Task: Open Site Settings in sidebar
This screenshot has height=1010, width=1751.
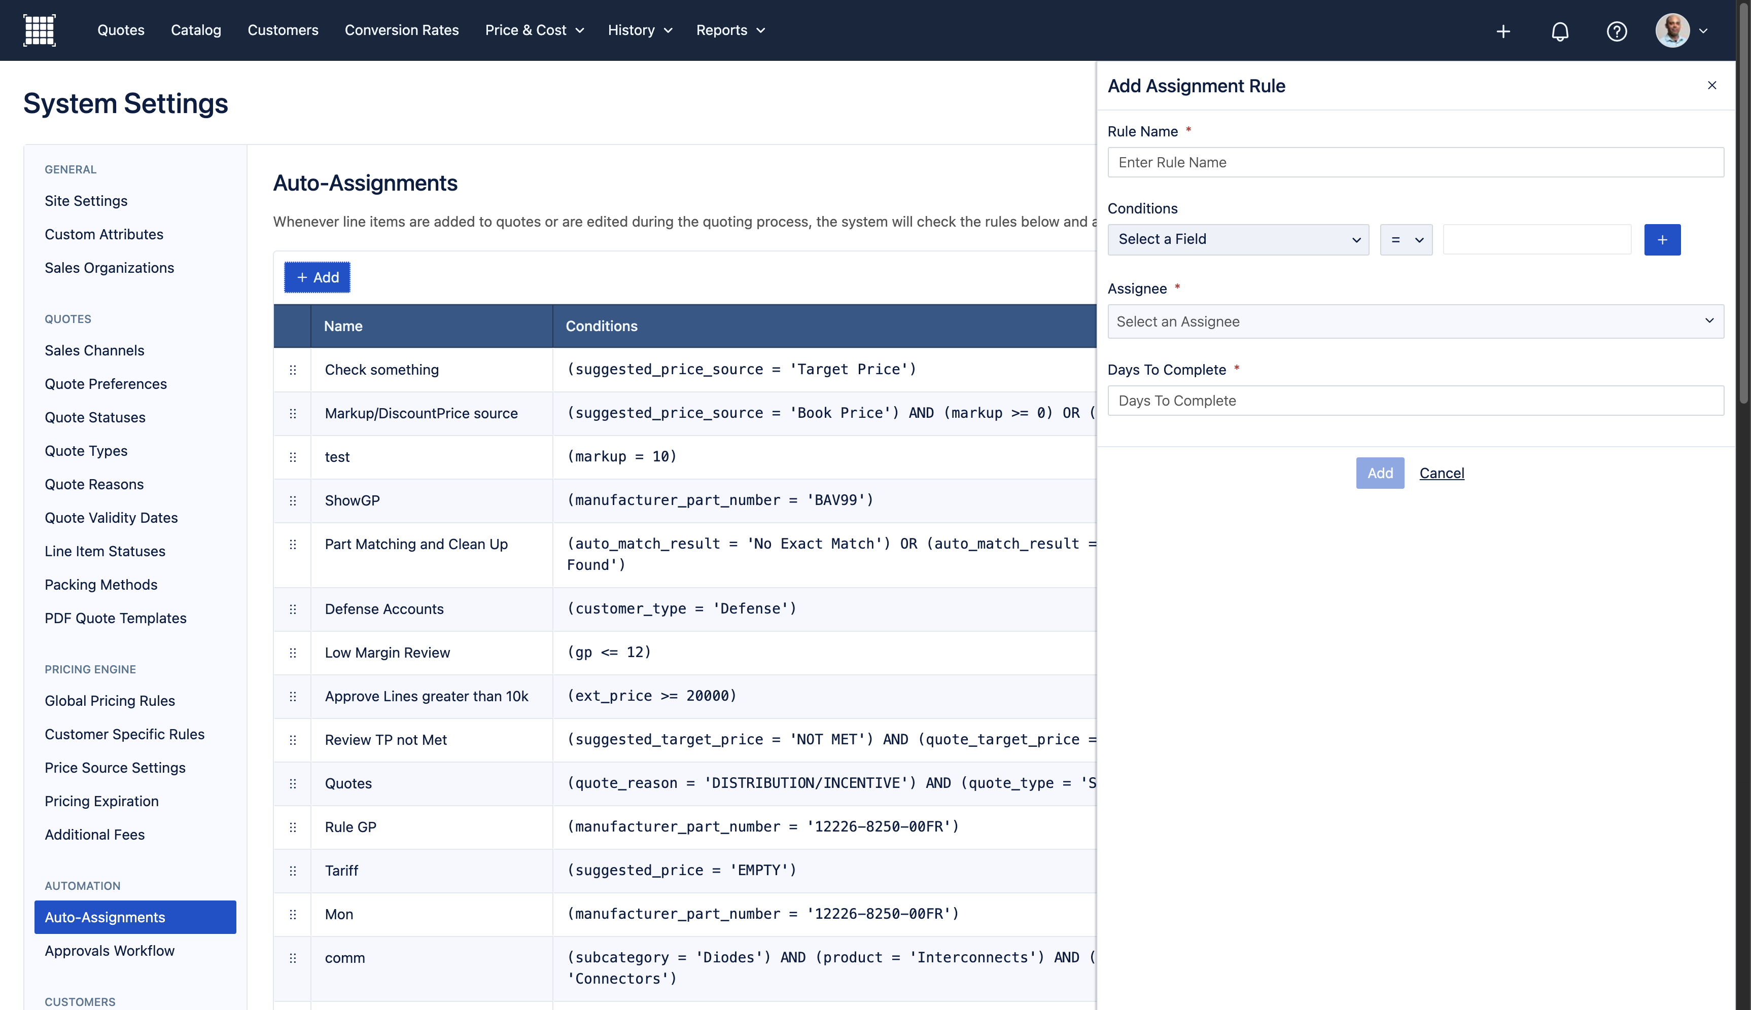Action: click(86, 200)
